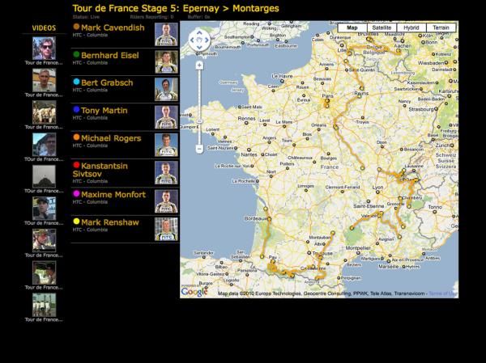Image resolution: width=486 pixels, height=363 pixels.
Task: Click Mark Renshaw's yellow color dot
Action: coord(76,222)
